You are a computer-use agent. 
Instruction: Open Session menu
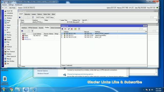5,5
